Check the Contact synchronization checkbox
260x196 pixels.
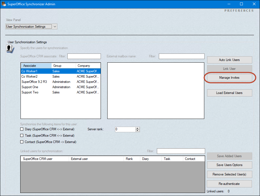(22, 142)
